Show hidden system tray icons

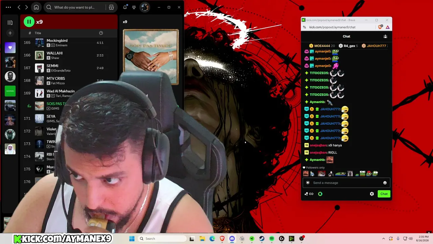point(384,239)
